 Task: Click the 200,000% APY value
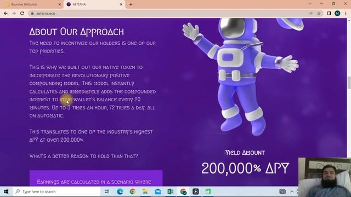pyautogui.click(x=245, y=169)
